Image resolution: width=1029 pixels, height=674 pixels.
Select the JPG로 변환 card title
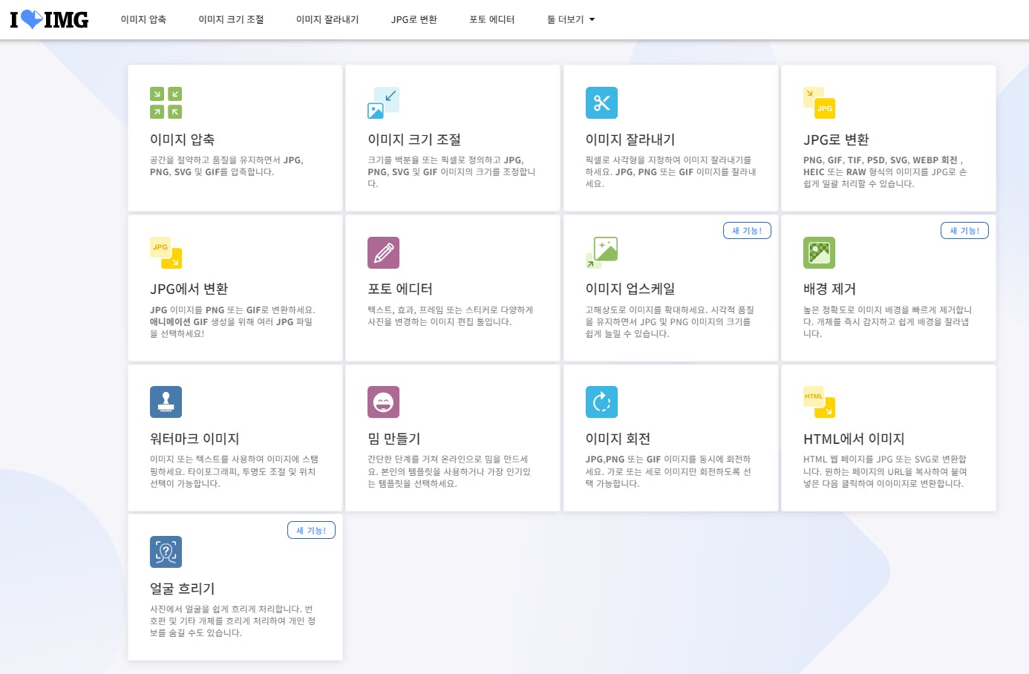pyautogui.click(x=836, y=140)
